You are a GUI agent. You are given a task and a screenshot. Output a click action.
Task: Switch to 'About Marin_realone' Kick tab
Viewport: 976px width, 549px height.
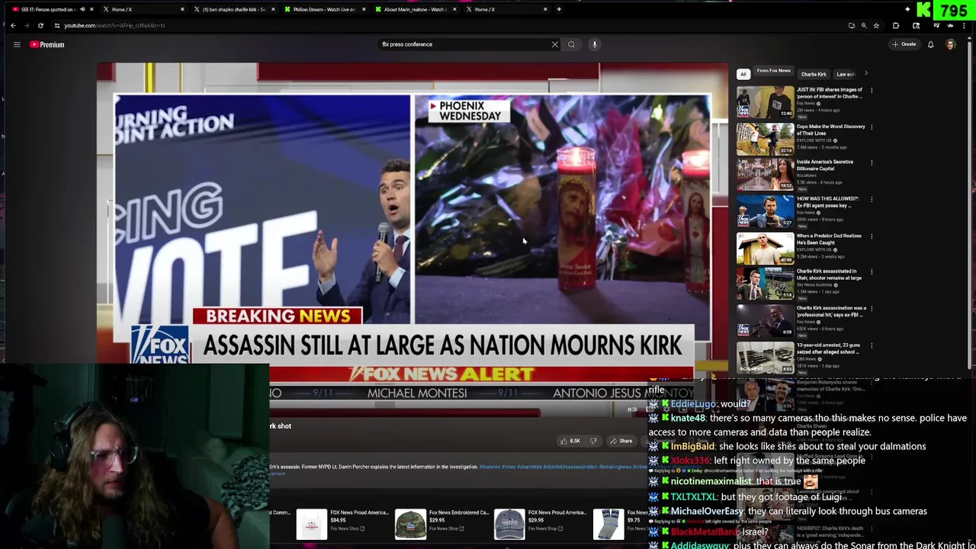(x=415, y=9)
